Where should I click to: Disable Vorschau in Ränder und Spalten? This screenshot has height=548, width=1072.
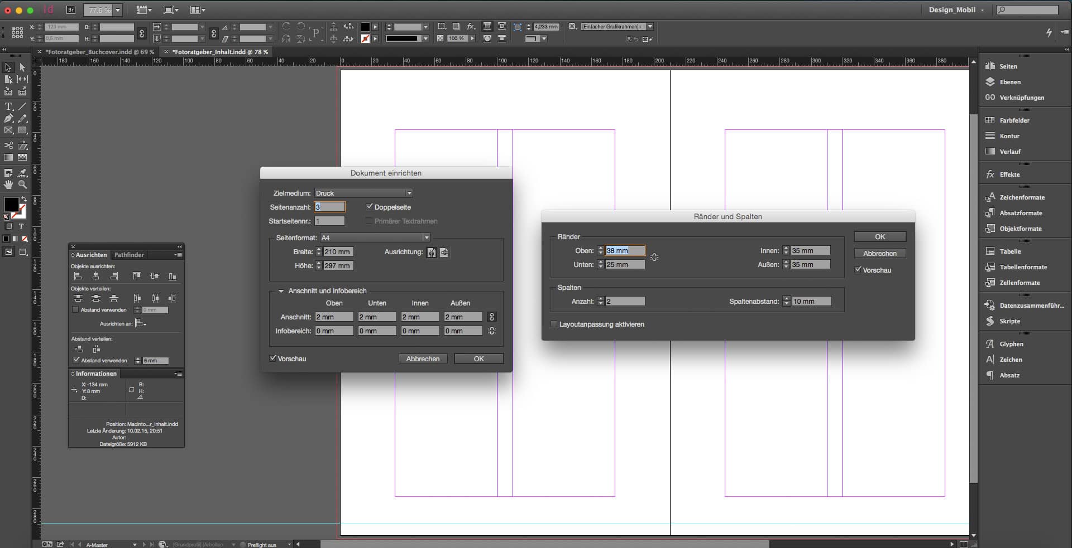(x=859, y=269)
